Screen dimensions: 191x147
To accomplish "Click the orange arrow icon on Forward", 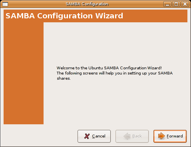I will coord(161,136).
